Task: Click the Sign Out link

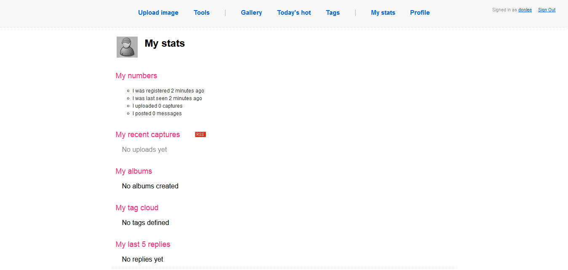Action: (x=547, y=10)
